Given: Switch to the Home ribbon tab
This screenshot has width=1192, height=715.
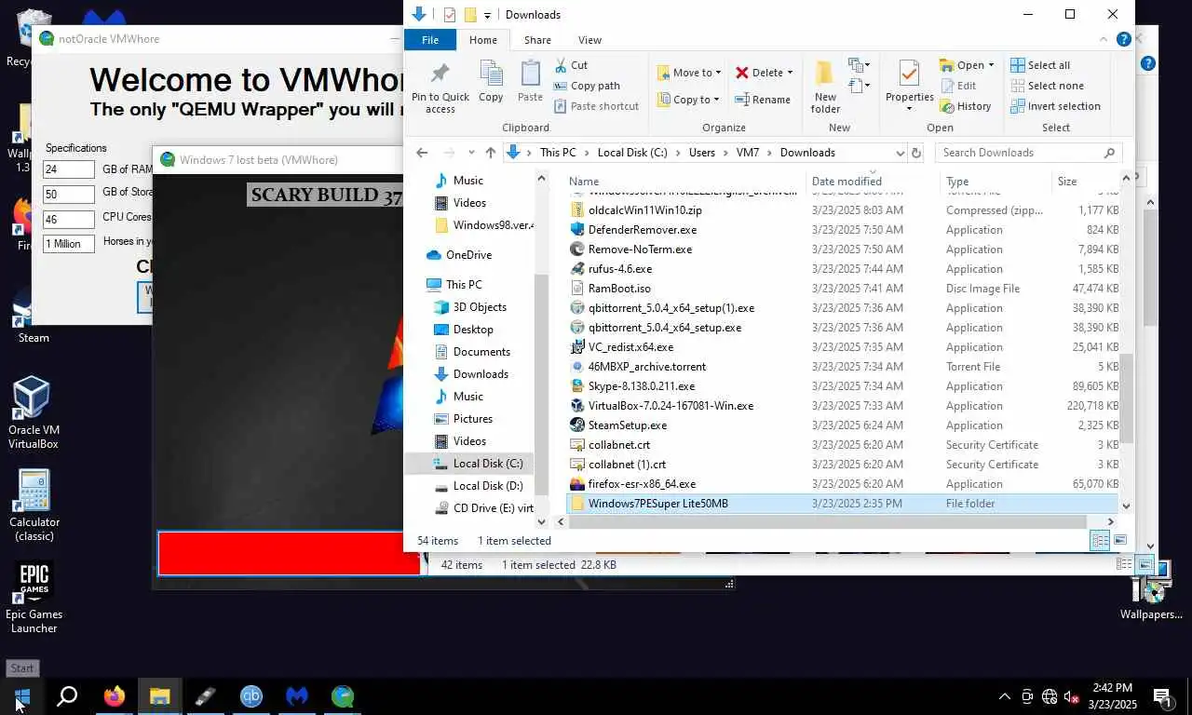Looking at the screenshot, I should 483,40.
